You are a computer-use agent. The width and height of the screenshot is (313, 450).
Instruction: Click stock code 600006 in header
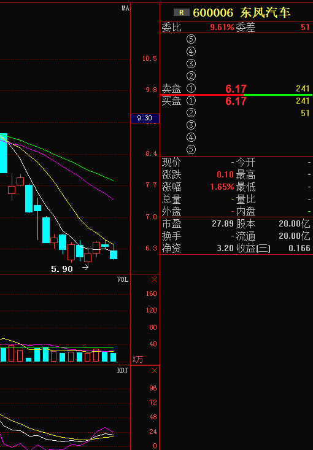(x=213, y=13)
